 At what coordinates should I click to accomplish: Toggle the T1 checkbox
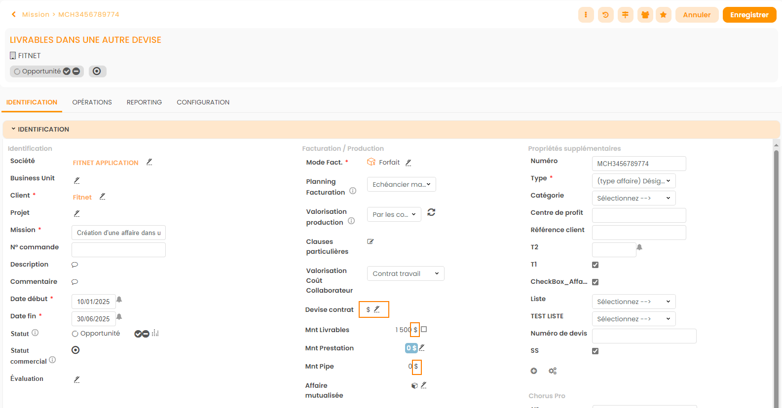tap(595, 265)
